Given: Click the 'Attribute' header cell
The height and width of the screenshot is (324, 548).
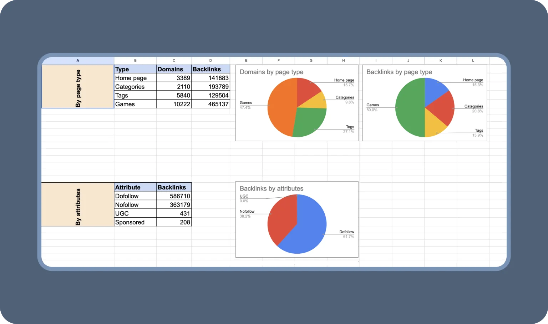Looking at the screenshot, I should point(135,187).
